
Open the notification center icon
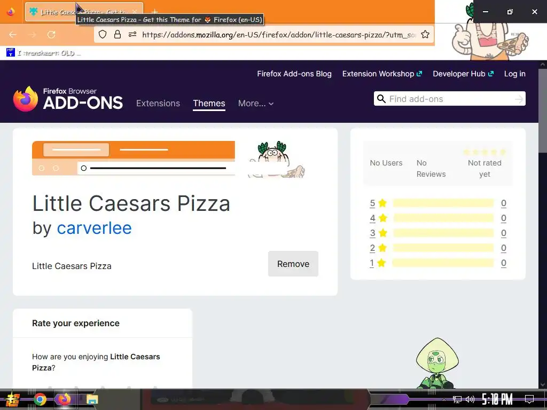coord(529,399)
